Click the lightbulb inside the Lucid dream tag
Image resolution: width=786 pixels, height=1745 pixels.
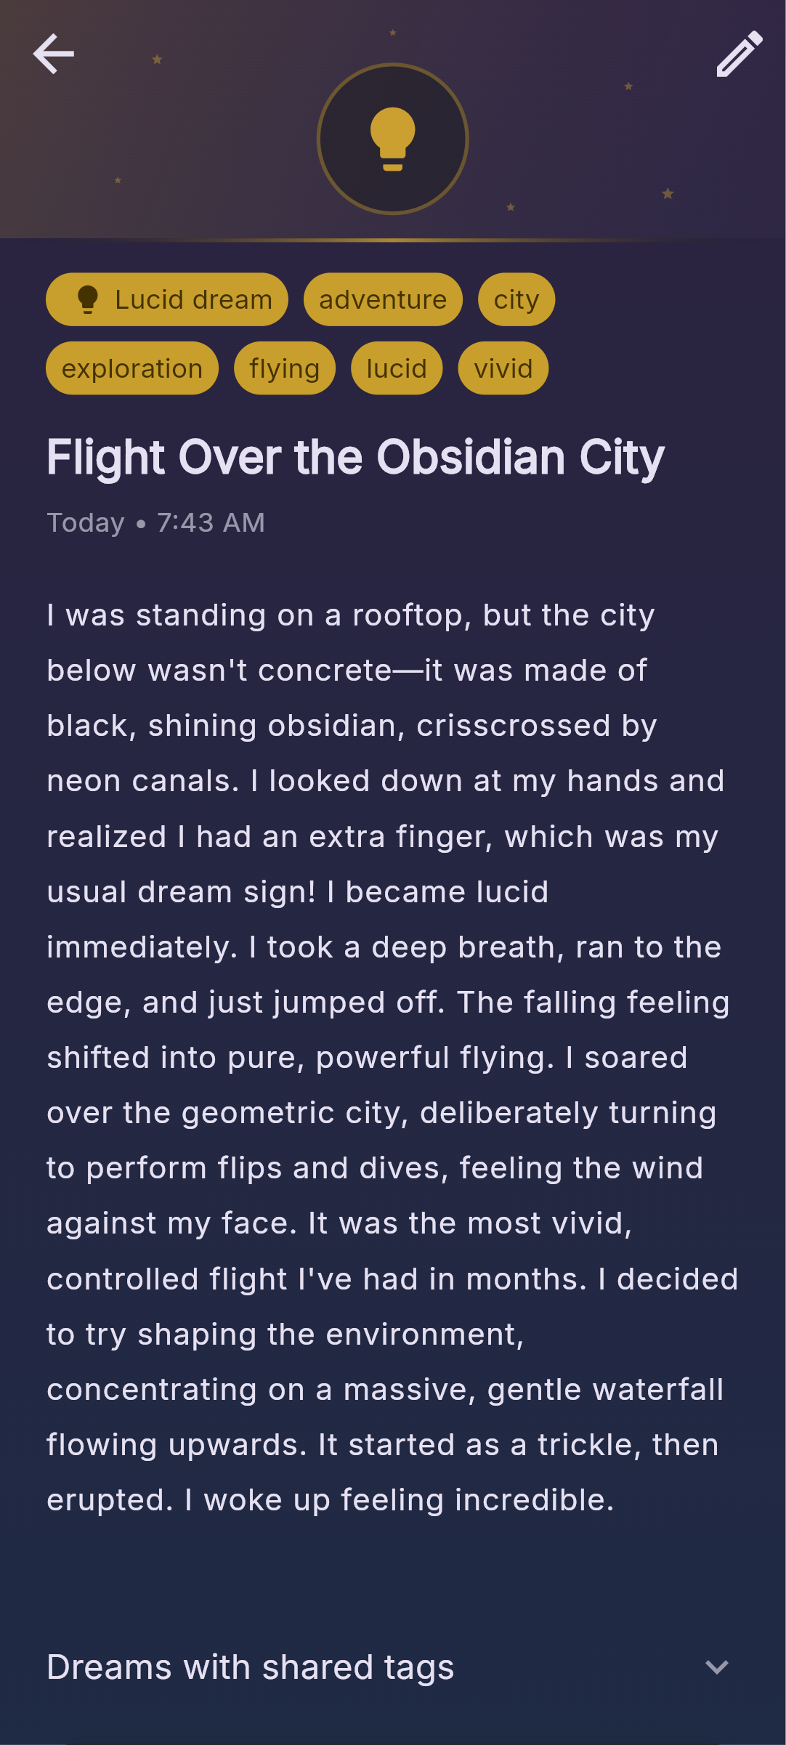89,299
